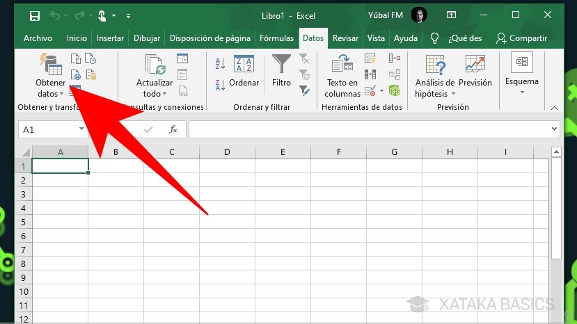The width and height of the screenshot is (577, 324).
Task: Click the Relationships icon
Action: pyautogui.click(x=395, y=74)
